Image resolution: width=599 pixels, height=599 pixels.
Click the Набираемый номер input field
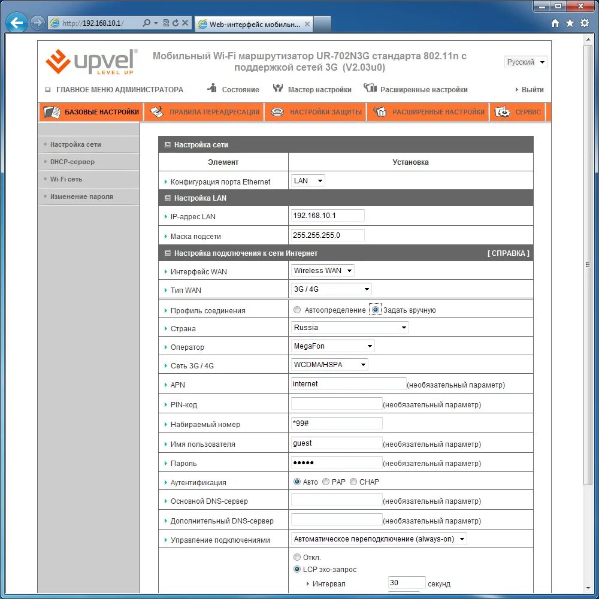pos(337,423)
